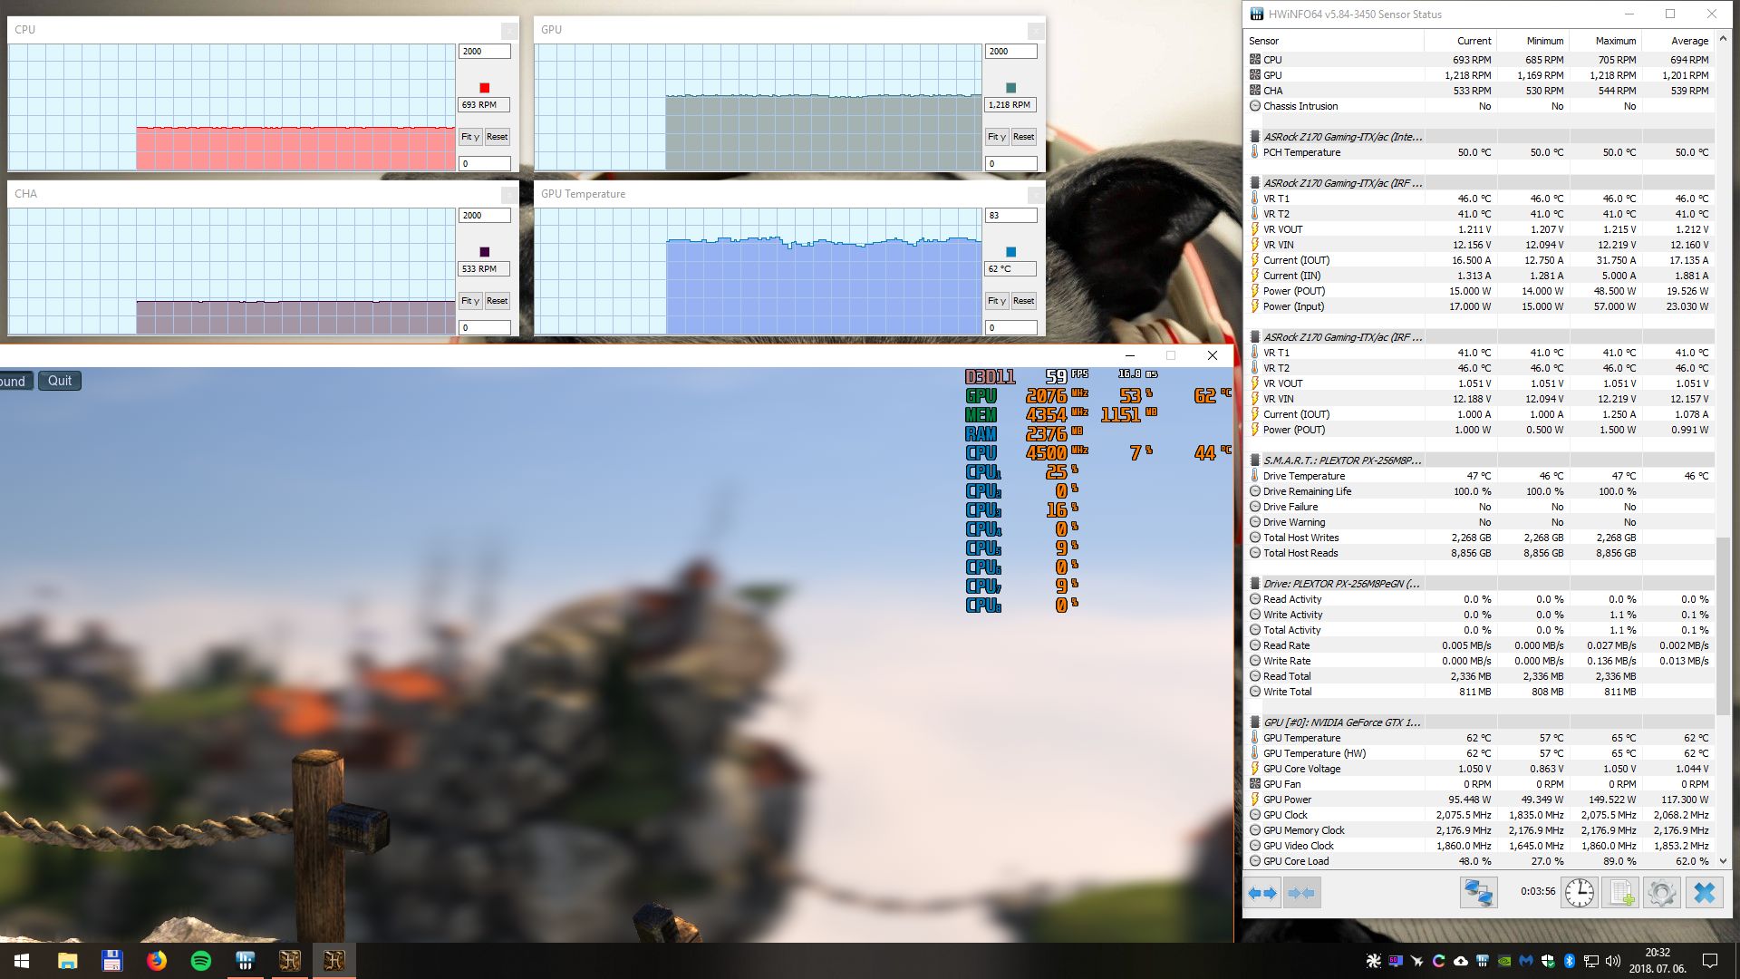Click the Minimum column header
The width and height of the screenshot is (1740, 979).
click(x=1532, y=41)
